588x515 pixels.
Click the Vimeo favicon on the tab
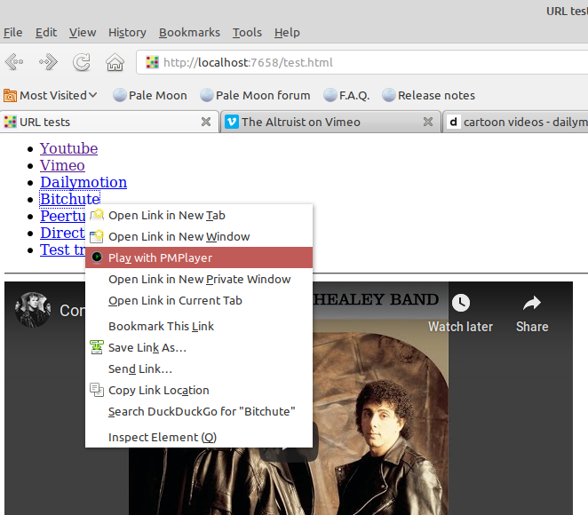[232, 122]
